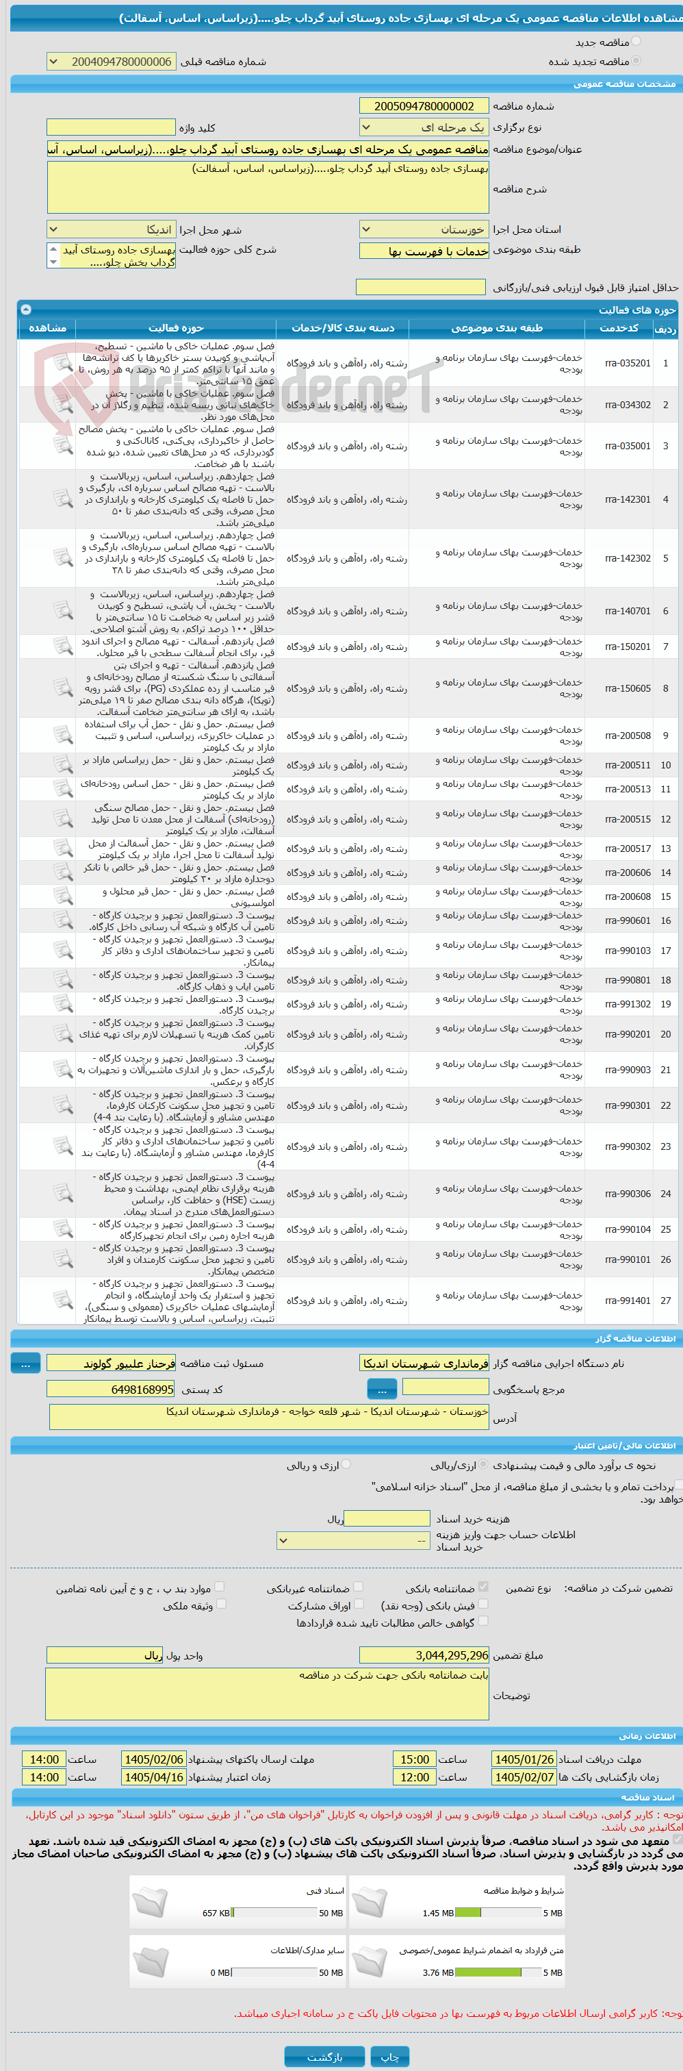The image size is (683, 2071).
Task: Open view icon for row rra-034302
Action: [63, 404]
